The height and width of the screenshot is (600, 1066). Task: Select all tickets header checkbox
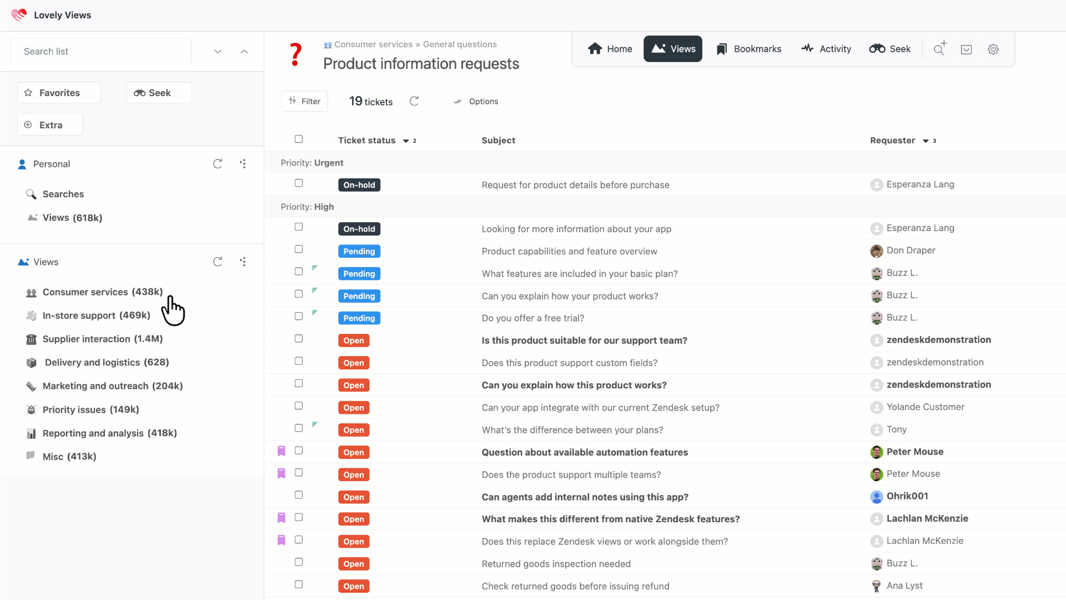[299, 139]
